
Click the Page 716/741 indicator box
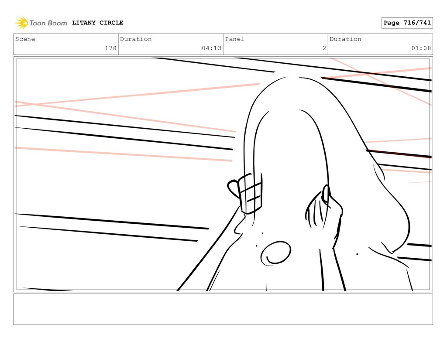click(x=407, y=23)
